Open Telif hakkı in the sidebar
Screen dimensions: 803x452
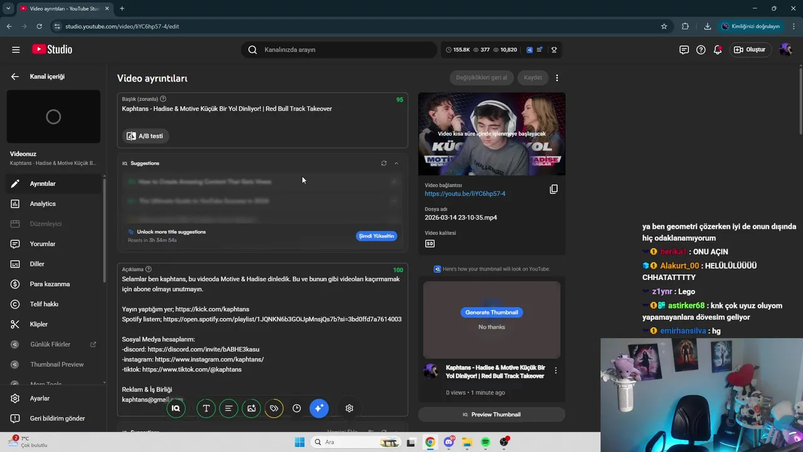click(53, 304)
